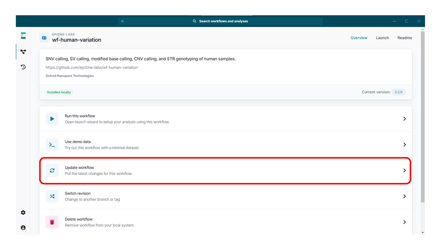Click the Delete workflow title
Screen dimensions: 441x250
[x=78, y=219]
